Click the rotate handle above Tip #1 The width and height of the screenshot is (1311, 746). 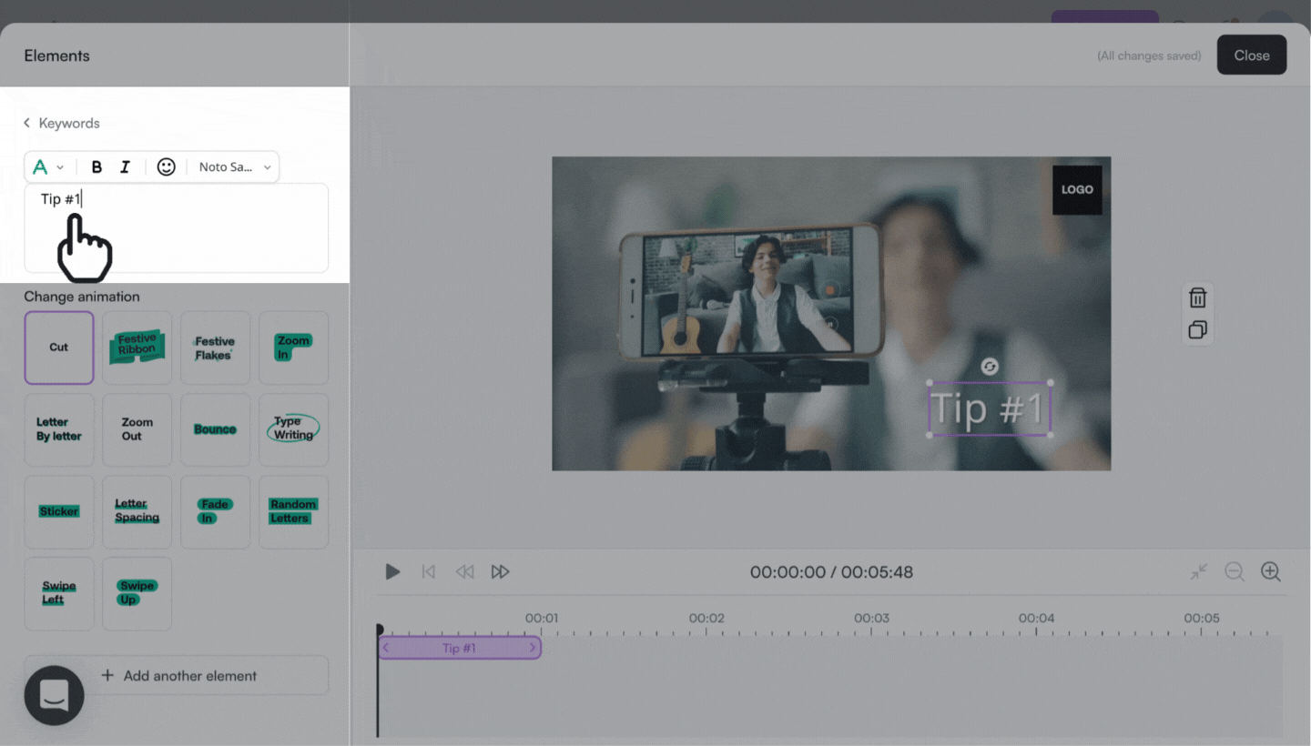click(x=990, y=367)
